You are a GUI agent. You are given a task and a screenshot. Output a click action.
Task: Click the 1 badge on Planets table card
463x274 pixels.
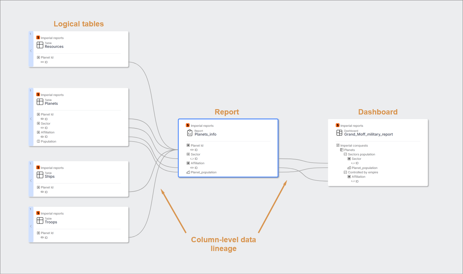[31, 91]
